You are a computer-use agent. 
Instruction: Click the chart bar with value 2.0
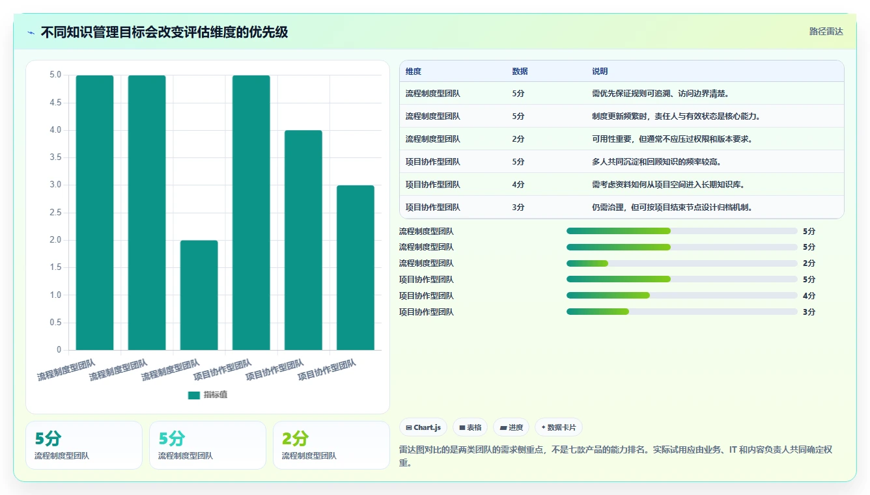(x=199, y=295)
